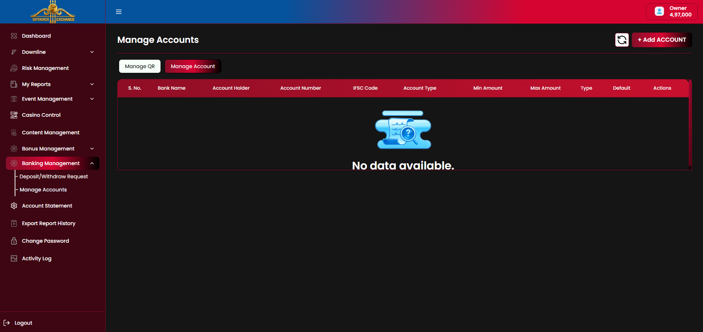Expand the Event Management chevron
The image size is (703, 332).
pos(92,99)
